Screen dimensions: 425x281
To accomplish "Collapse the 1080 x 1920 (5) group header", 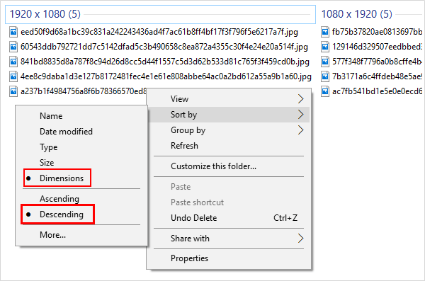I will (x=373, y=14).
